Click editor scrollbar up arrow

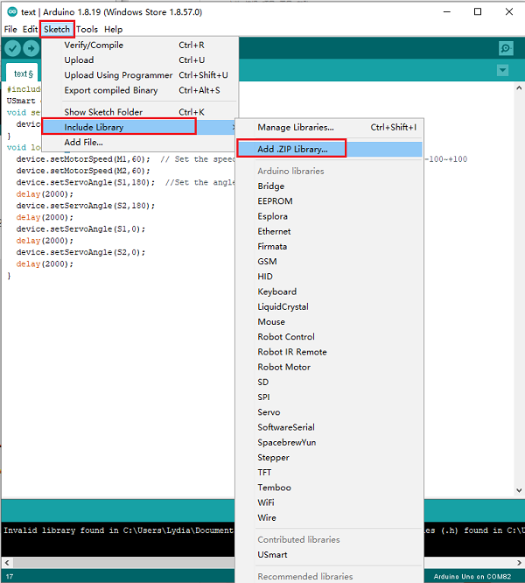coord(519,88)
